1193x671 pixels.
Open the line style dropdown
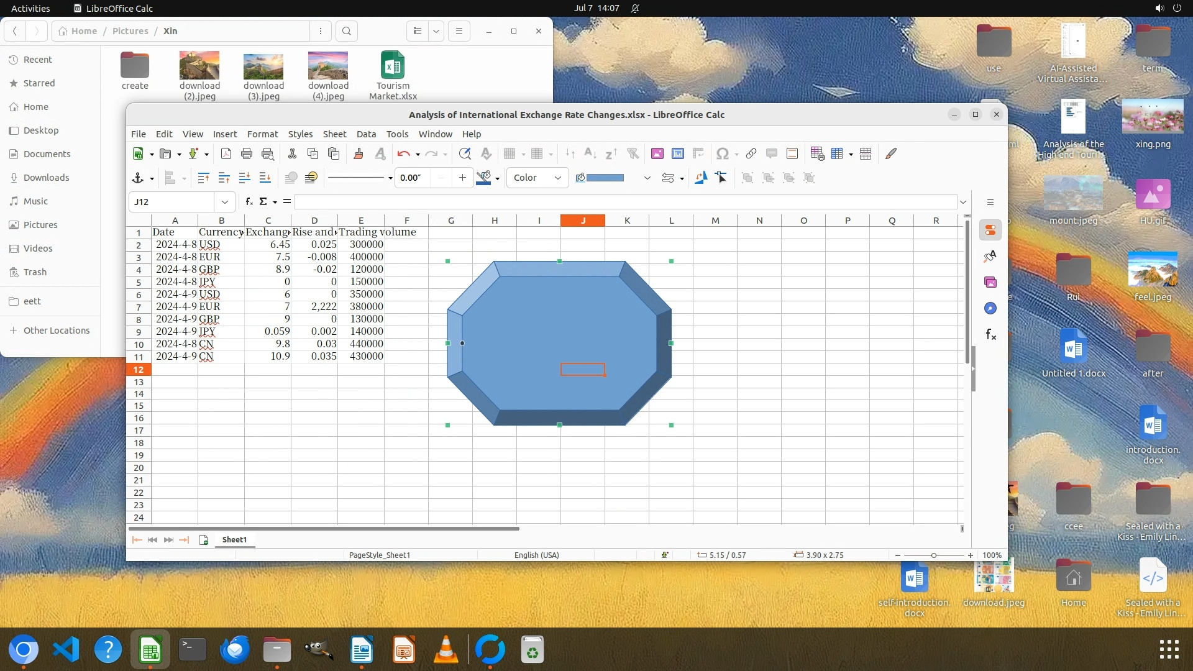tap(390, 178)
